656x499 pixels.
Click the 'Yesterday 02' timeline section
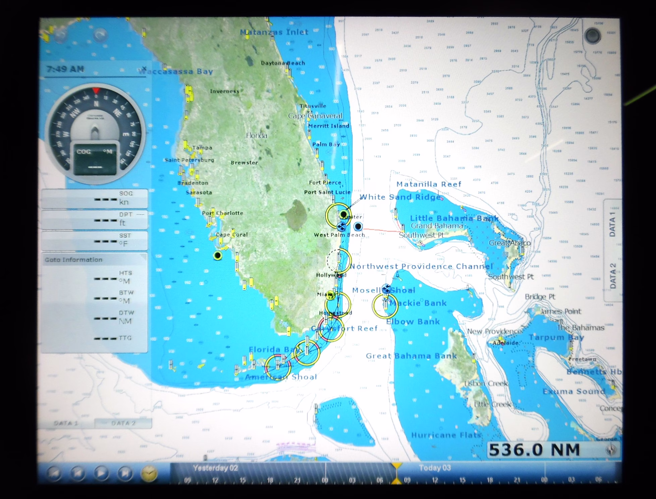coord(215,468)
